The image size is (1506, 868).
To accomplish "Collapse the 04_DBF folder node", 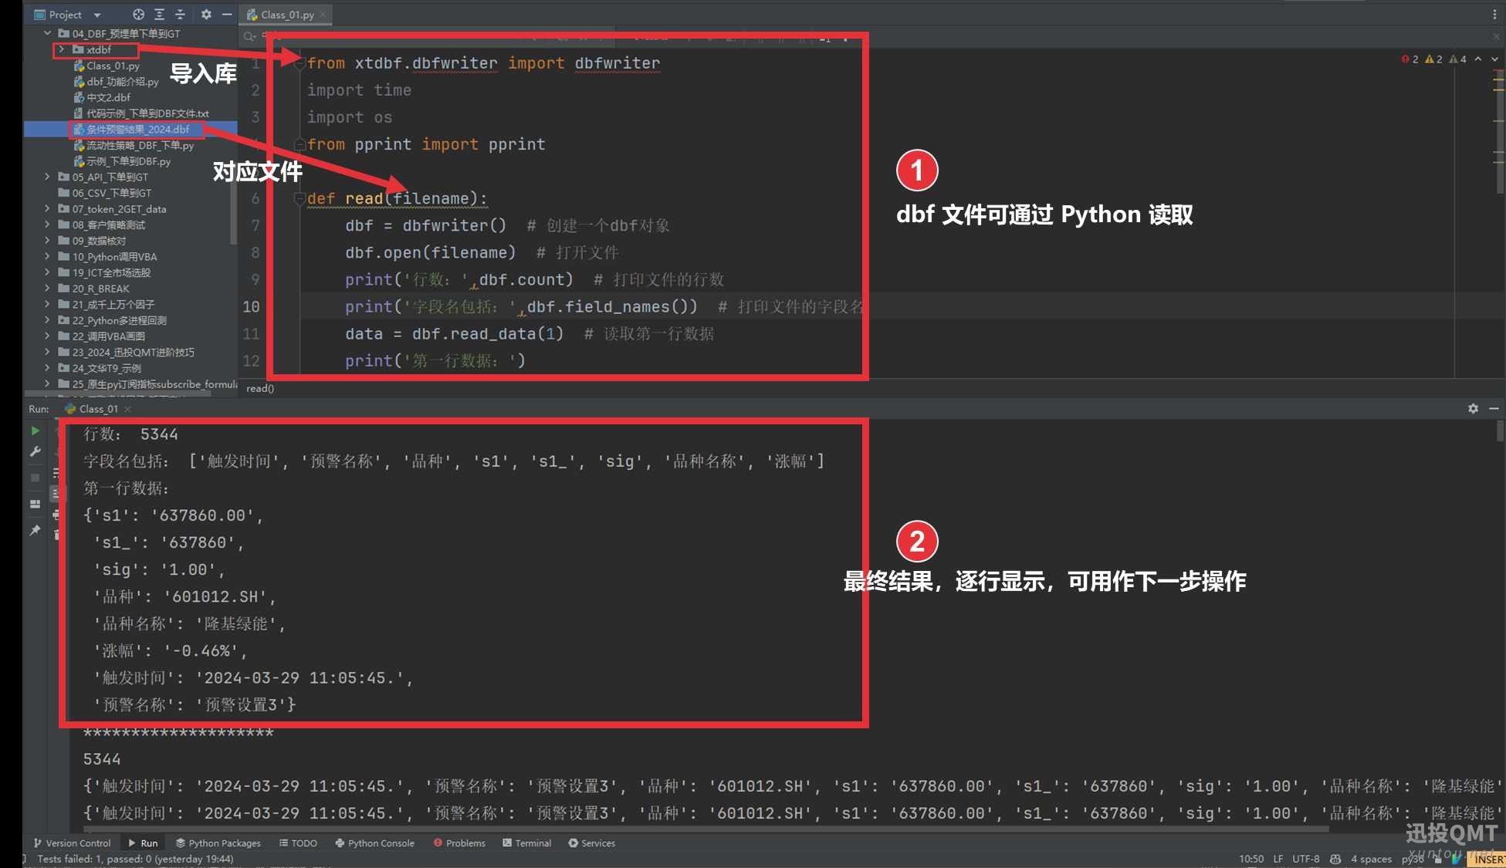I will pyautogui.click(x=48, y=33).
